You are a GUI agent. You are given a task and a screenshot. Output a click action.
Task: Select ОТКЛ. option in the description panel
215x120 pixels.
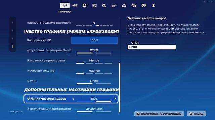click(135, 43)
